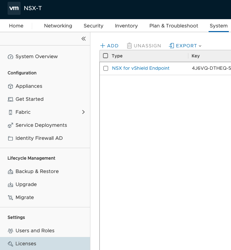Screen dimensions: 231x250
Task: Open the Export dropdown menu
Action: click(x=185, y=46)
